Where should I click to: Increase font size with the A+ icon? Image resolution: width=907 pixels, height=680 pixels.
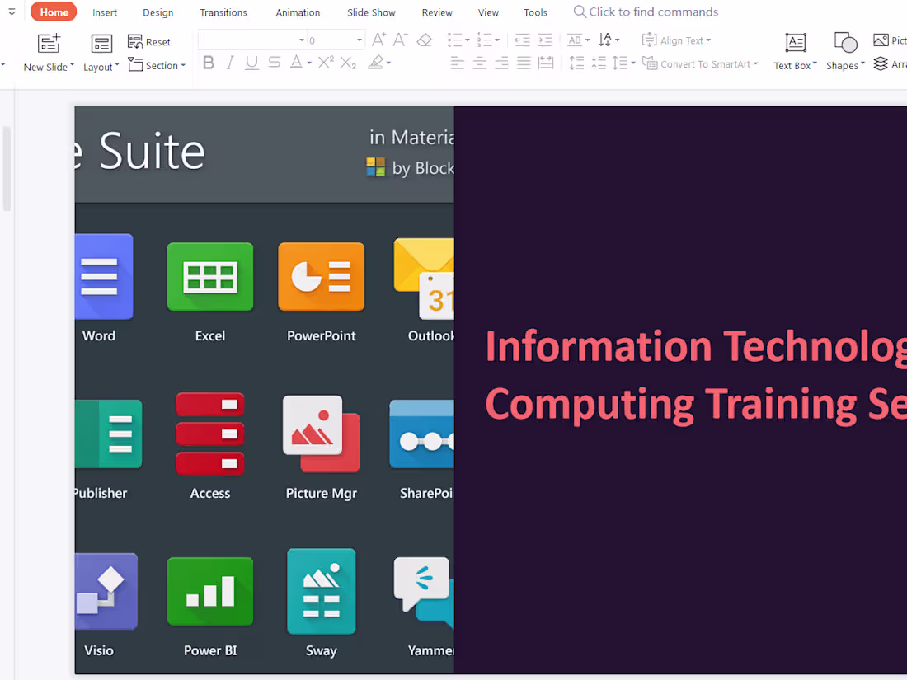(378, 40)
